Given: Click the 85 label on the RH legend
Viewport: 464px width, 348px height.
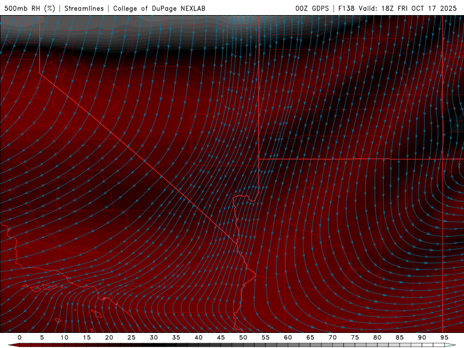Looking at the screenshot, I should pos(400,338).
